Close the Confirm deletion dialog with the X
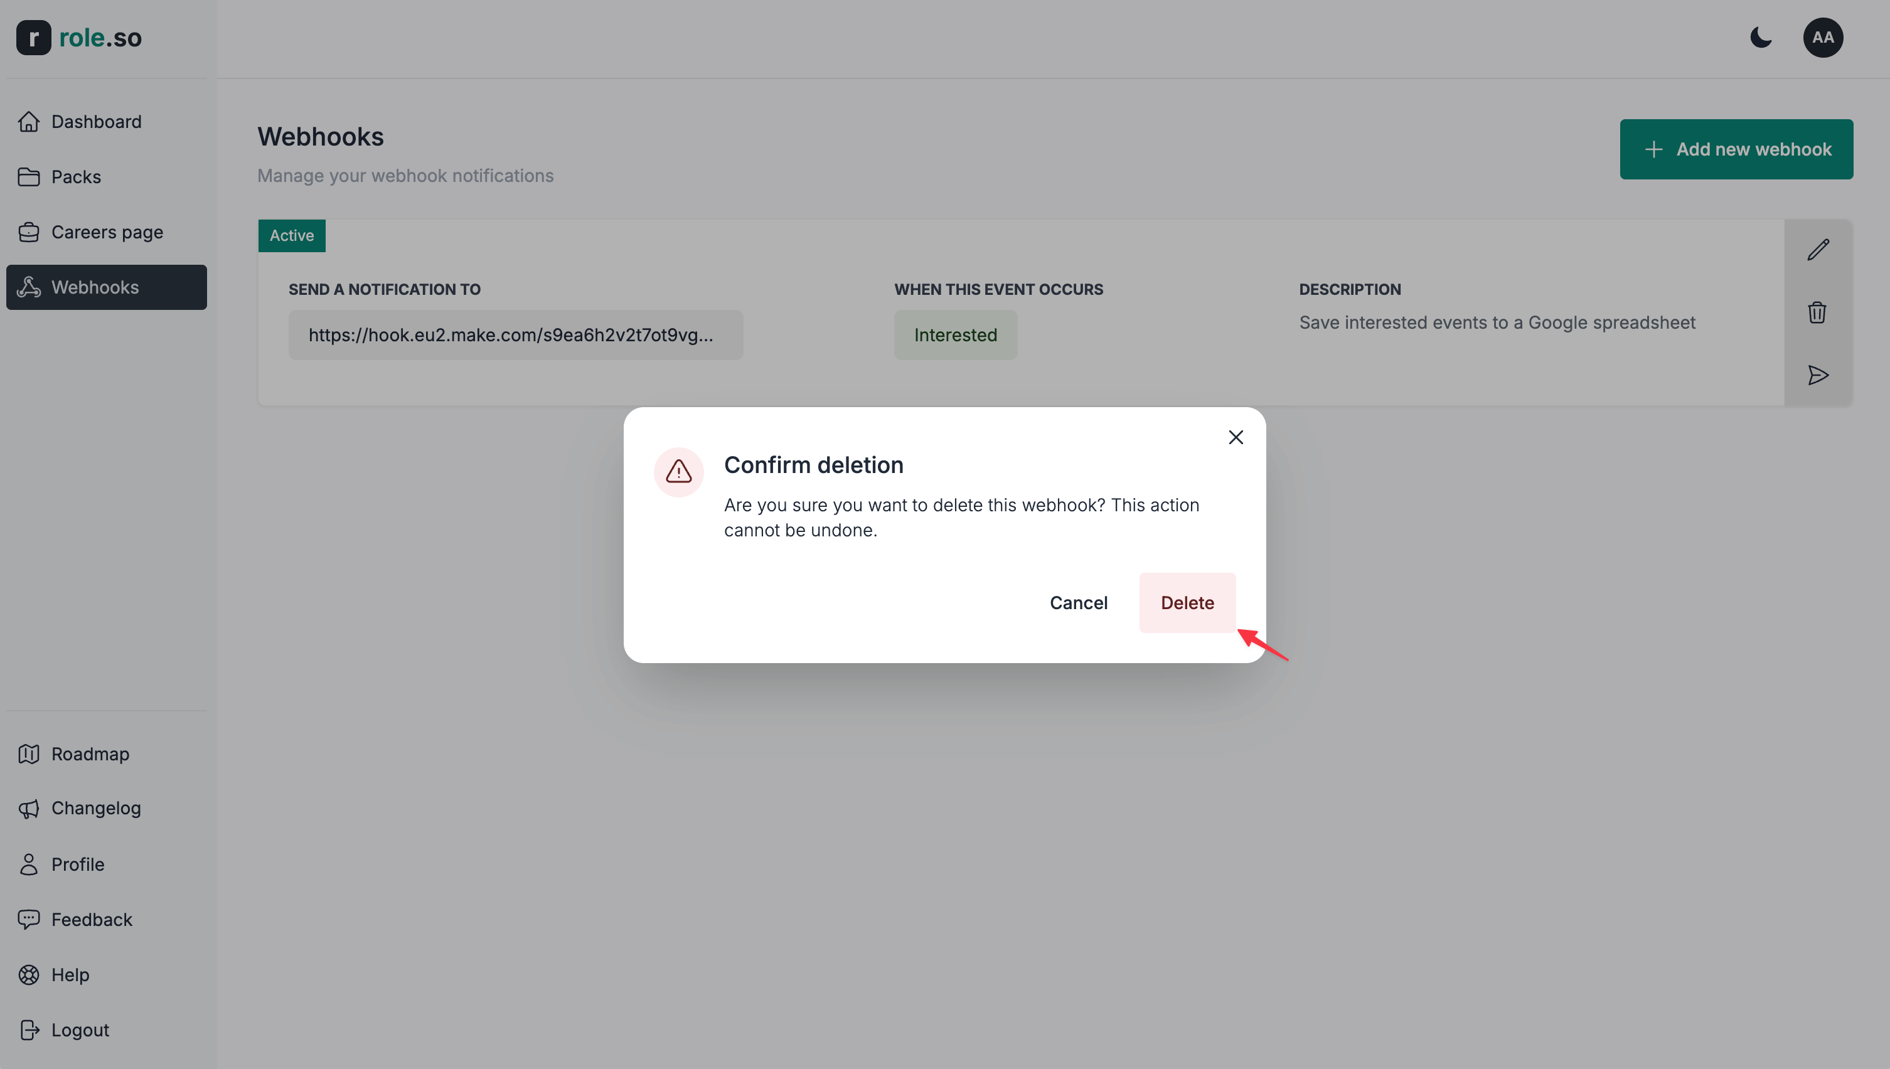Image resolution: width=1890 pixels, height=1069 pixels. (1235, 437)
